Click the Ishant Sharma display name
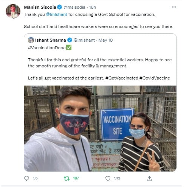The height and width of the screenshot is (187, 184). pyautogui.click(x=51, y=40)
